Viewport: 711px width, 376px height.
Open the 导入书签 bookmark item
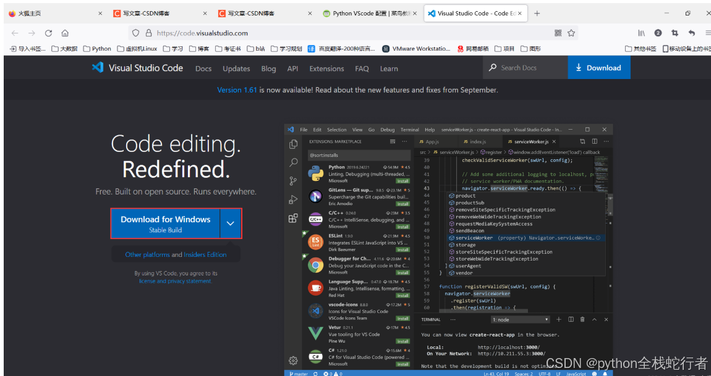[x=28, y=49]
